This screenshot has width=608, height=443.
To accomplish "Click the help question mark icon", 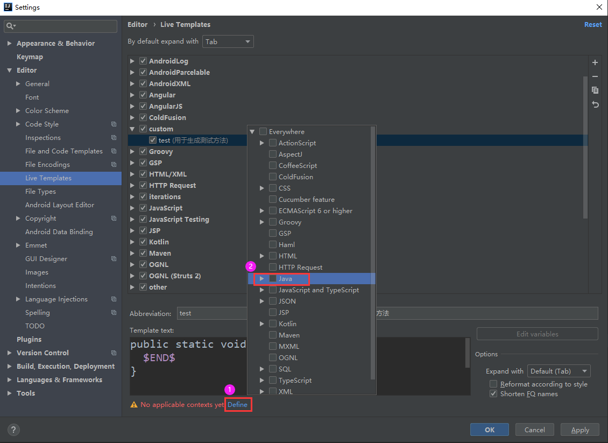I will (13, 430).
